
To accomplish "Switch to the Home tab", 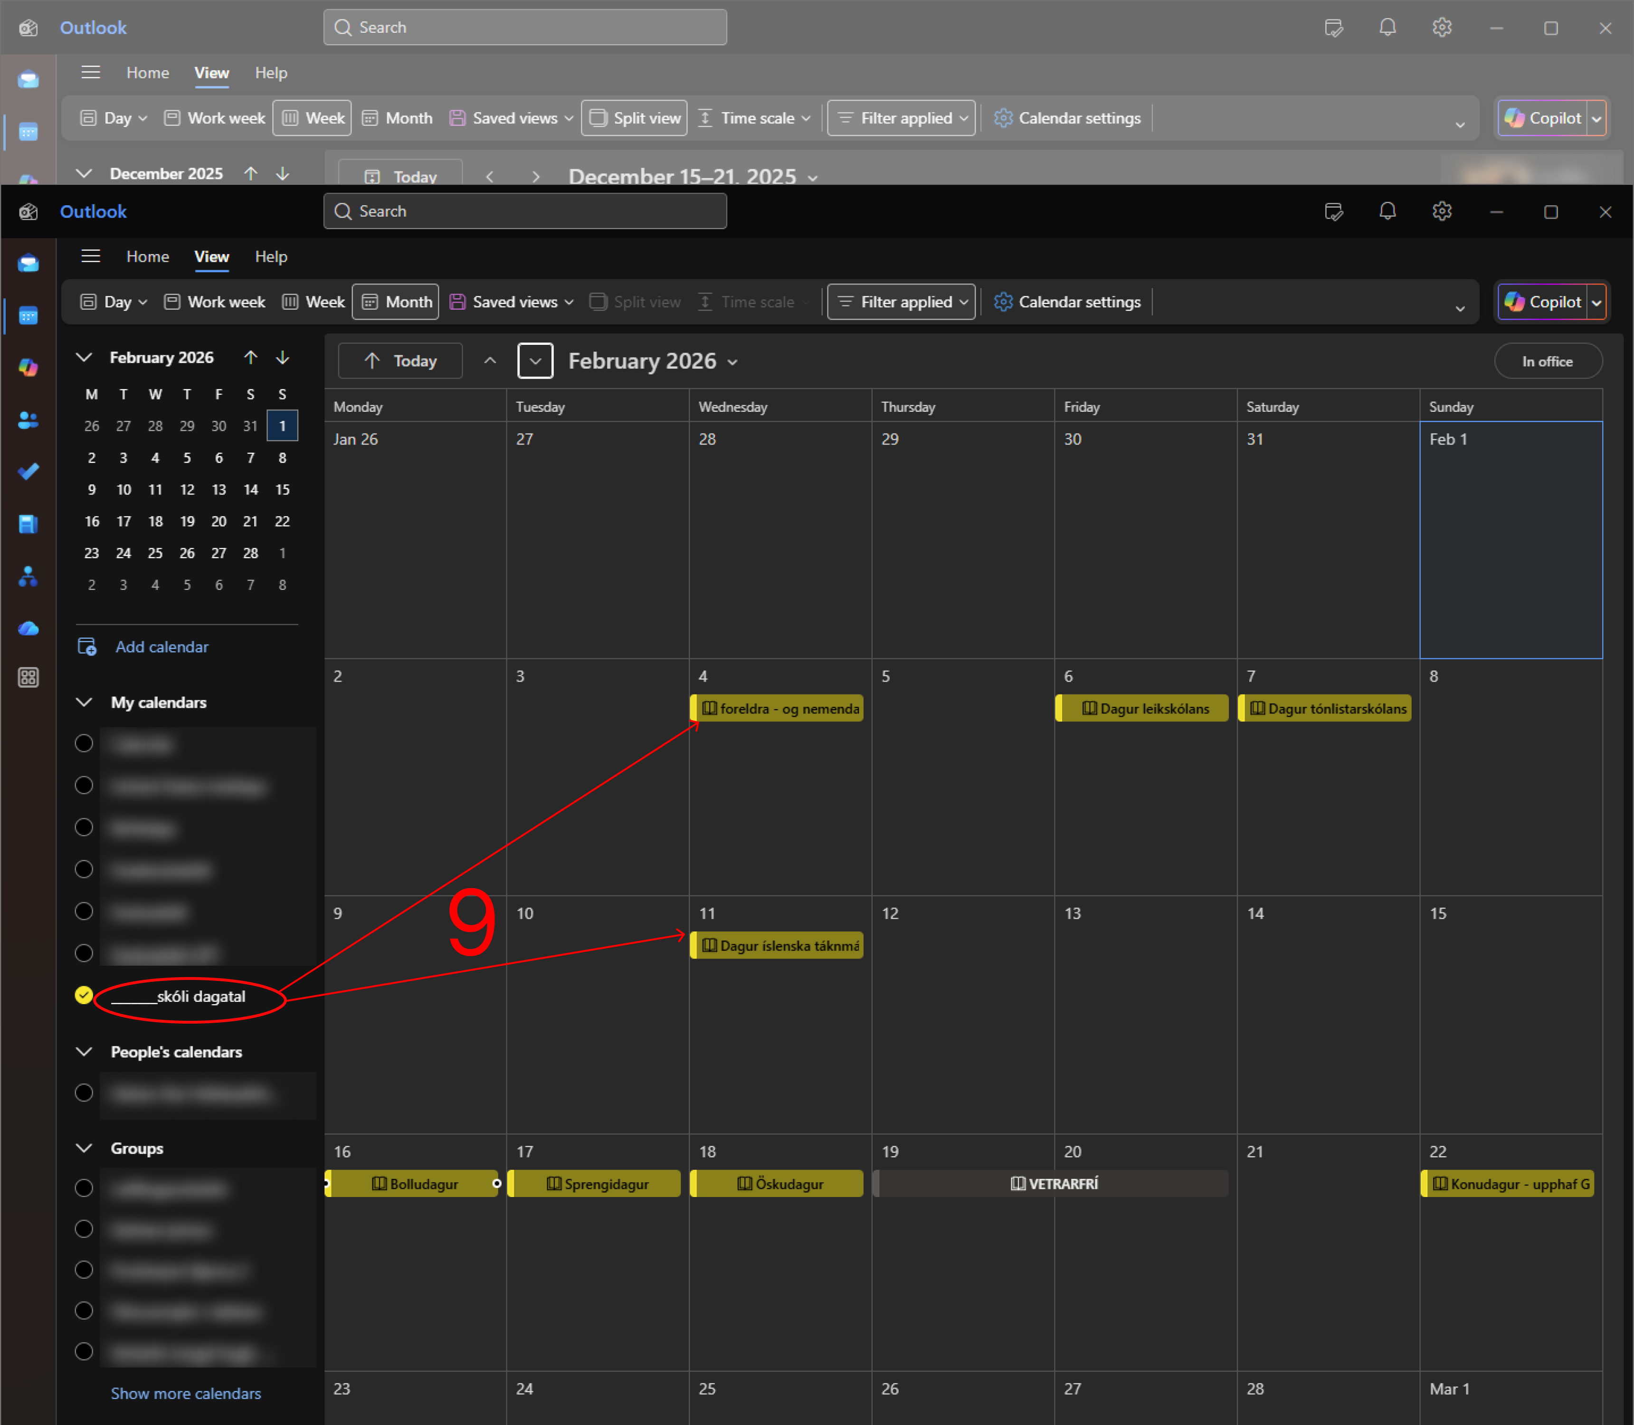I will (148, 257).
